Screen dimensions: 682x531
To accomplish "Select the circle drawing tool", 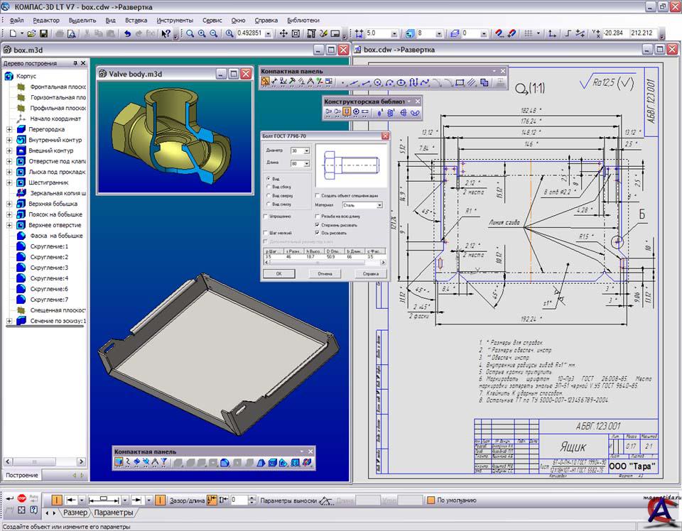I will tap(378, 82).
